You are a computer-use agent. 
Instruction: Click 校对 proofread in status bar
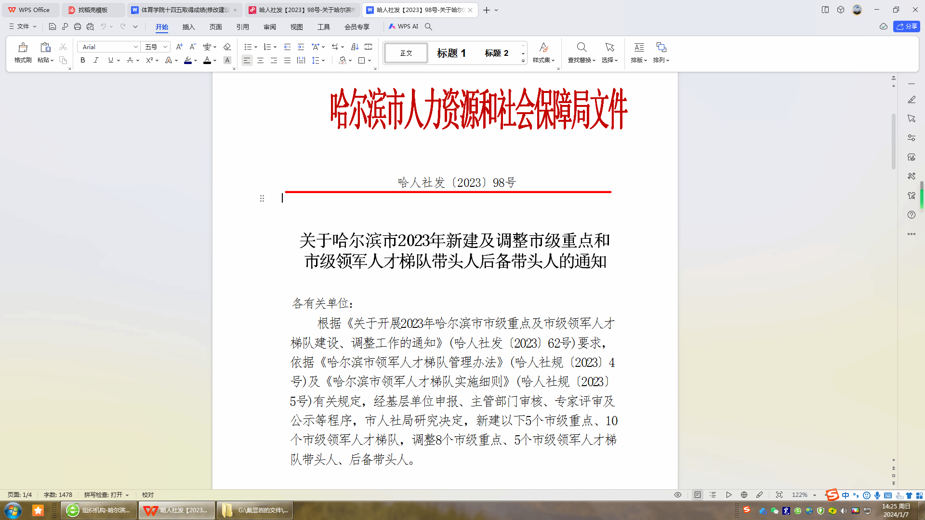[x=148, y=495]
